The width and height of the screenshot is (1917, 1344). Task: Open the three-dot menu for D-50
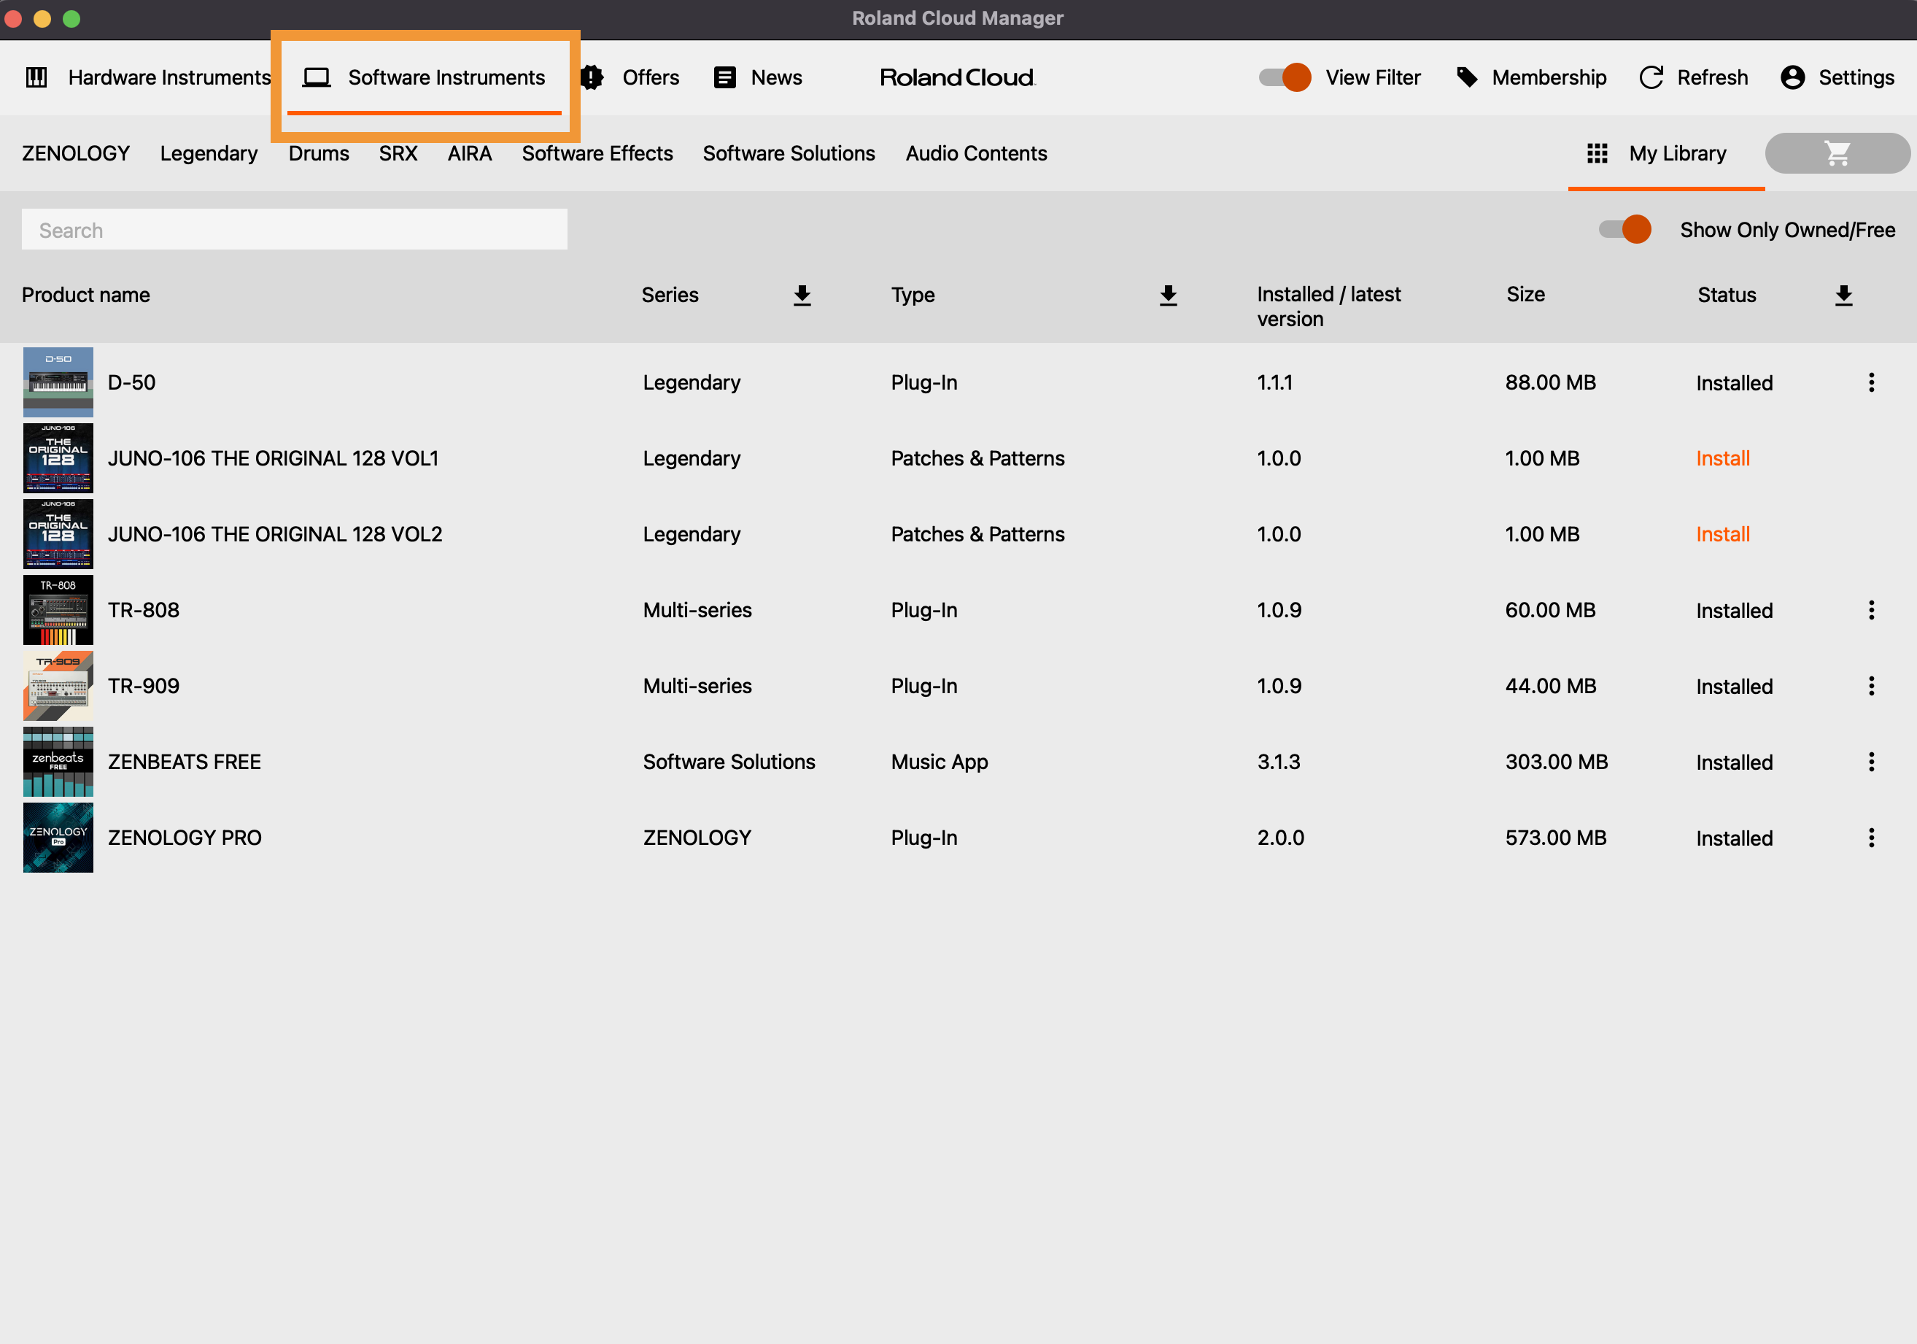(x=1870, y=382)
